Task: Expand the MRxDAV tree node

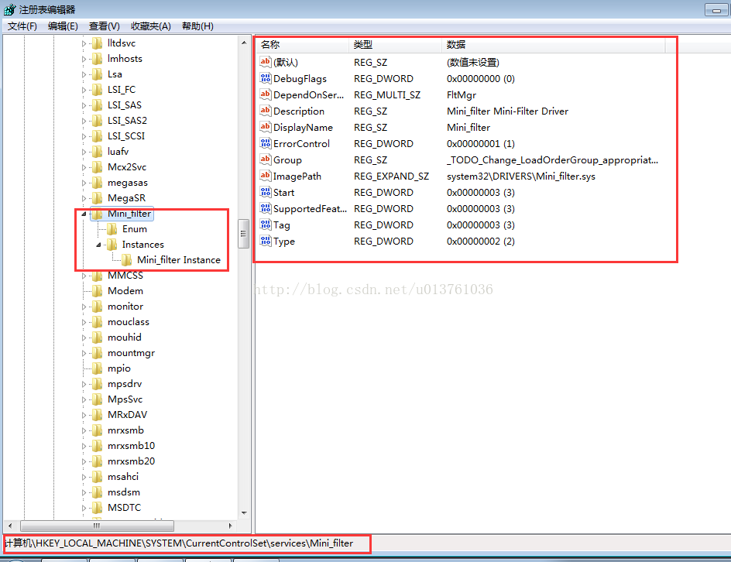Action: [x=84, y=415]
